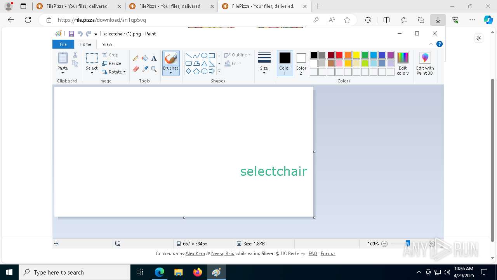497x280 pixels.
Task: Select the Text tool
Action: [x=154, y=58]
